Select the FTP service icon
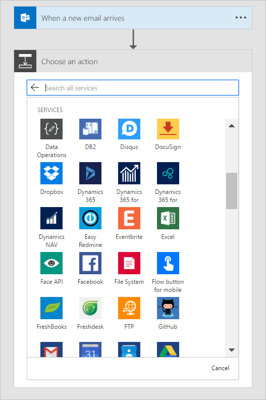 [x=129, y=308]
